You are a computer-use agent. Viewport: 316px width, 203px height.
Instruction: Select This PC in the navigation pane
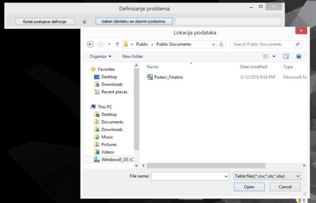click(105, 107)
